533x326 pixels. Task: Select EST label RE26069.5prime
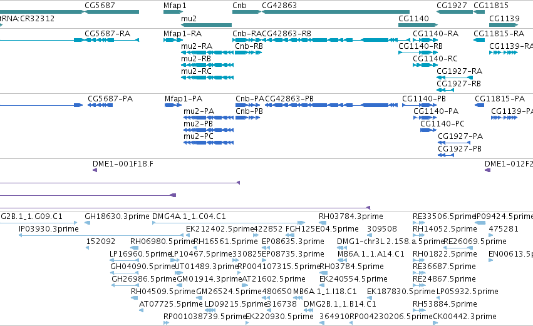475,242
